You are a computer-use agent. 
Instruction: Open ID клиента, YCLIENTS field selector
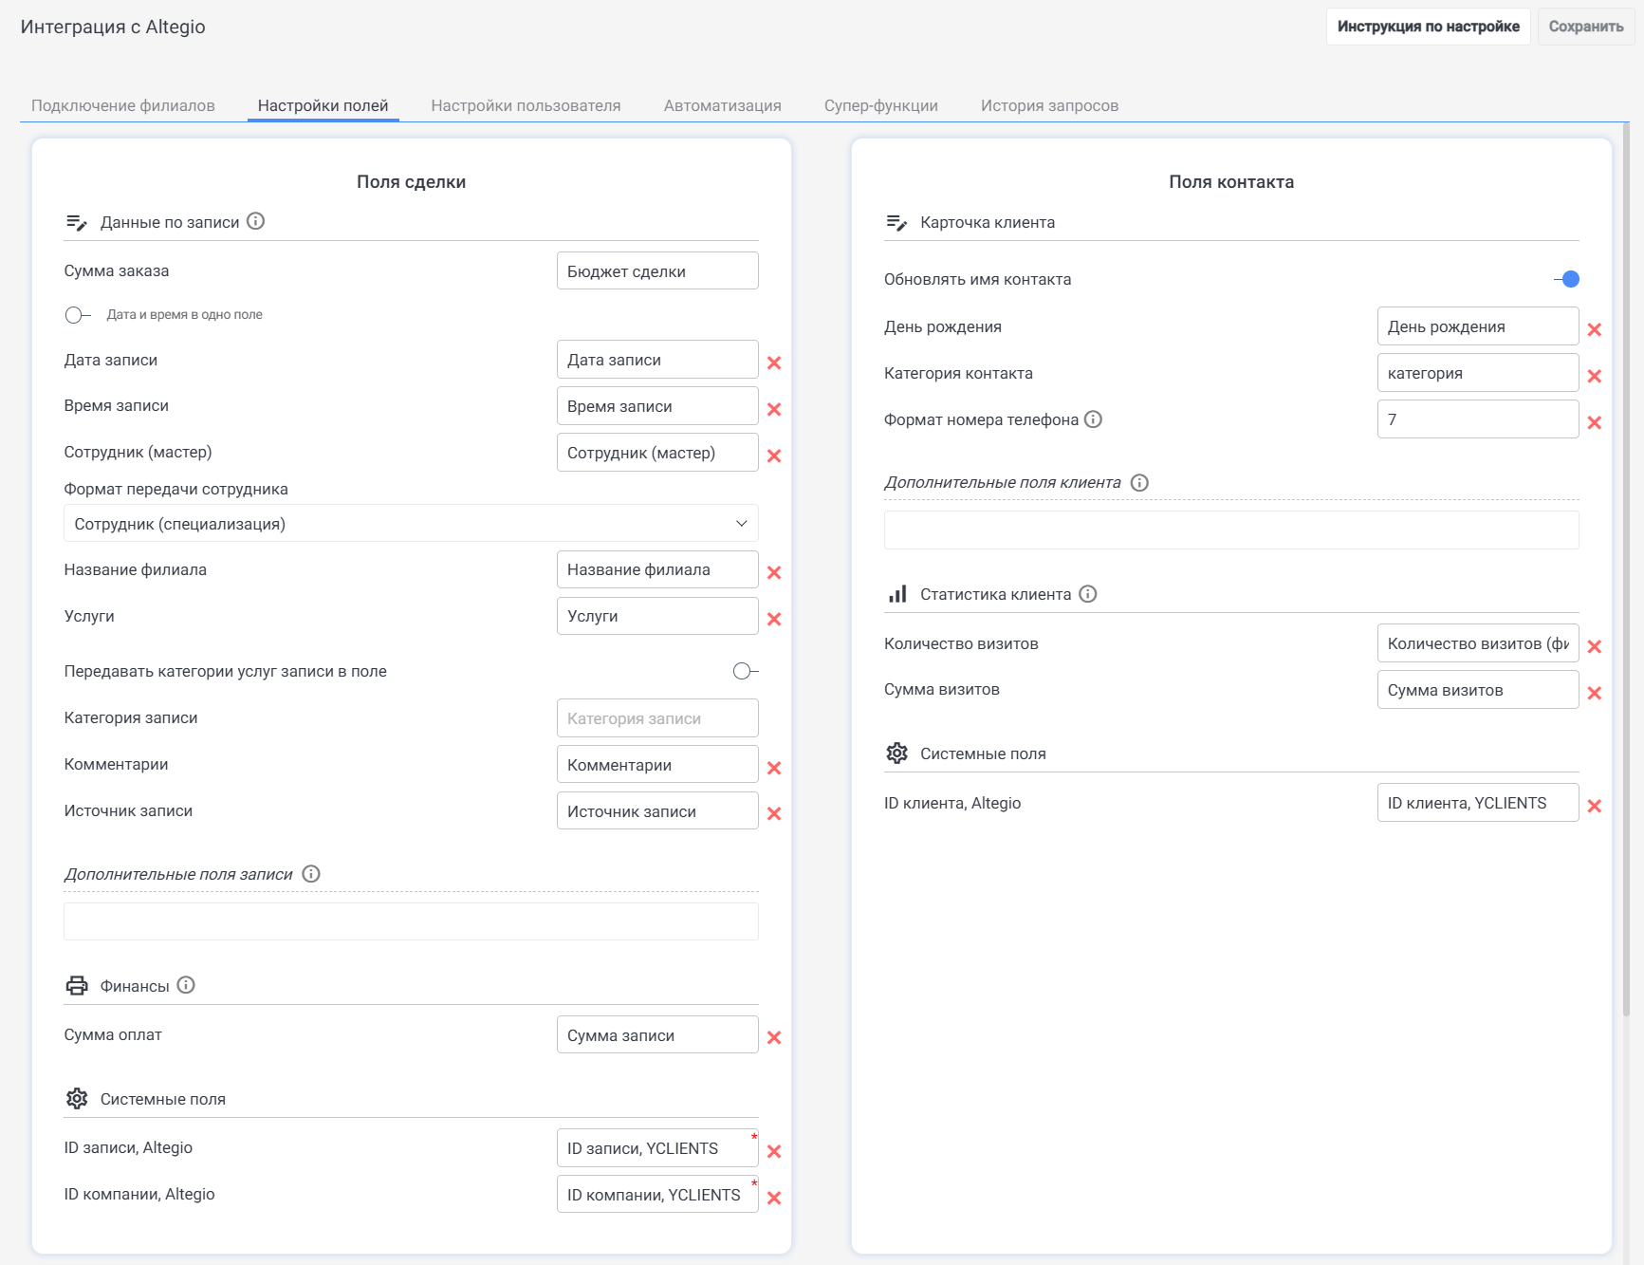pyautogui.click(x=1478, y=803)
